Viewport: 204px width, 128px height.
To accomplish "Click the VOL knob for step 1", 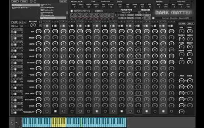I will (47, 31).
